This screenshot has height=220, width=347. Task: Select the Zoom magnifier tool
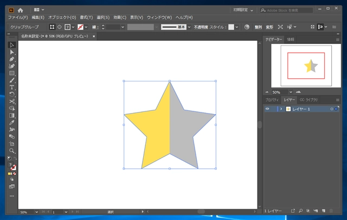click(x=12, y=151)
